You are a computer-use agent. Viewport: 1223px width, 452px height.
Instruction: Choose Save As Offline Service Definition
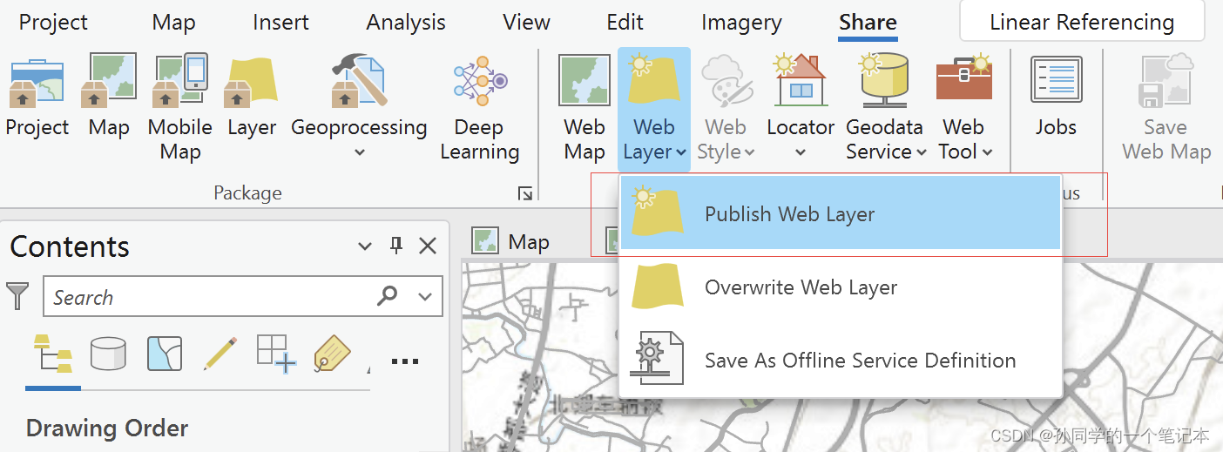click(841, 360)
